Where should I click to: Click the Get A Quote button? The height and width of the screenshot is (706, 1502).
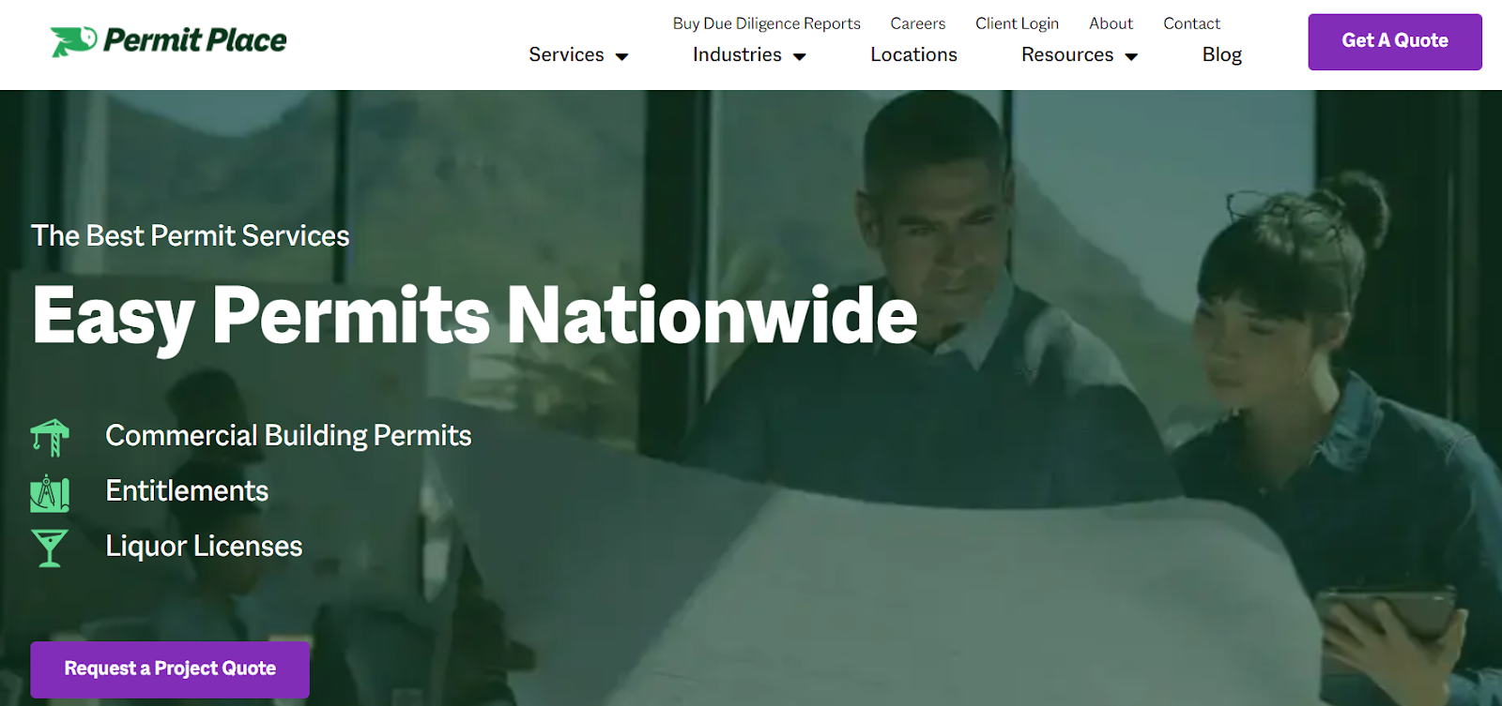coord(1395,41)
